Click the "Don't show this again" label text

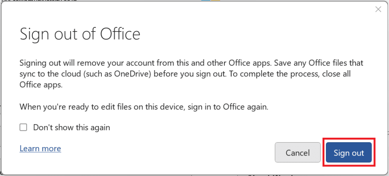click(x=71, y=127)
